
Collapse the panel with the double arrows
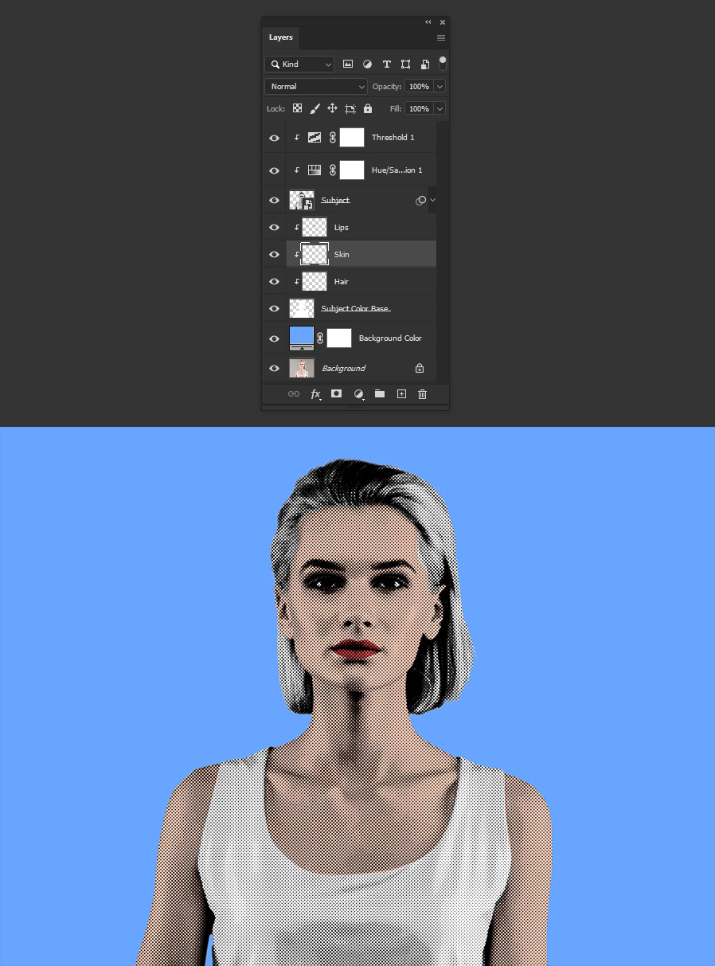click(x=428, y=22)
